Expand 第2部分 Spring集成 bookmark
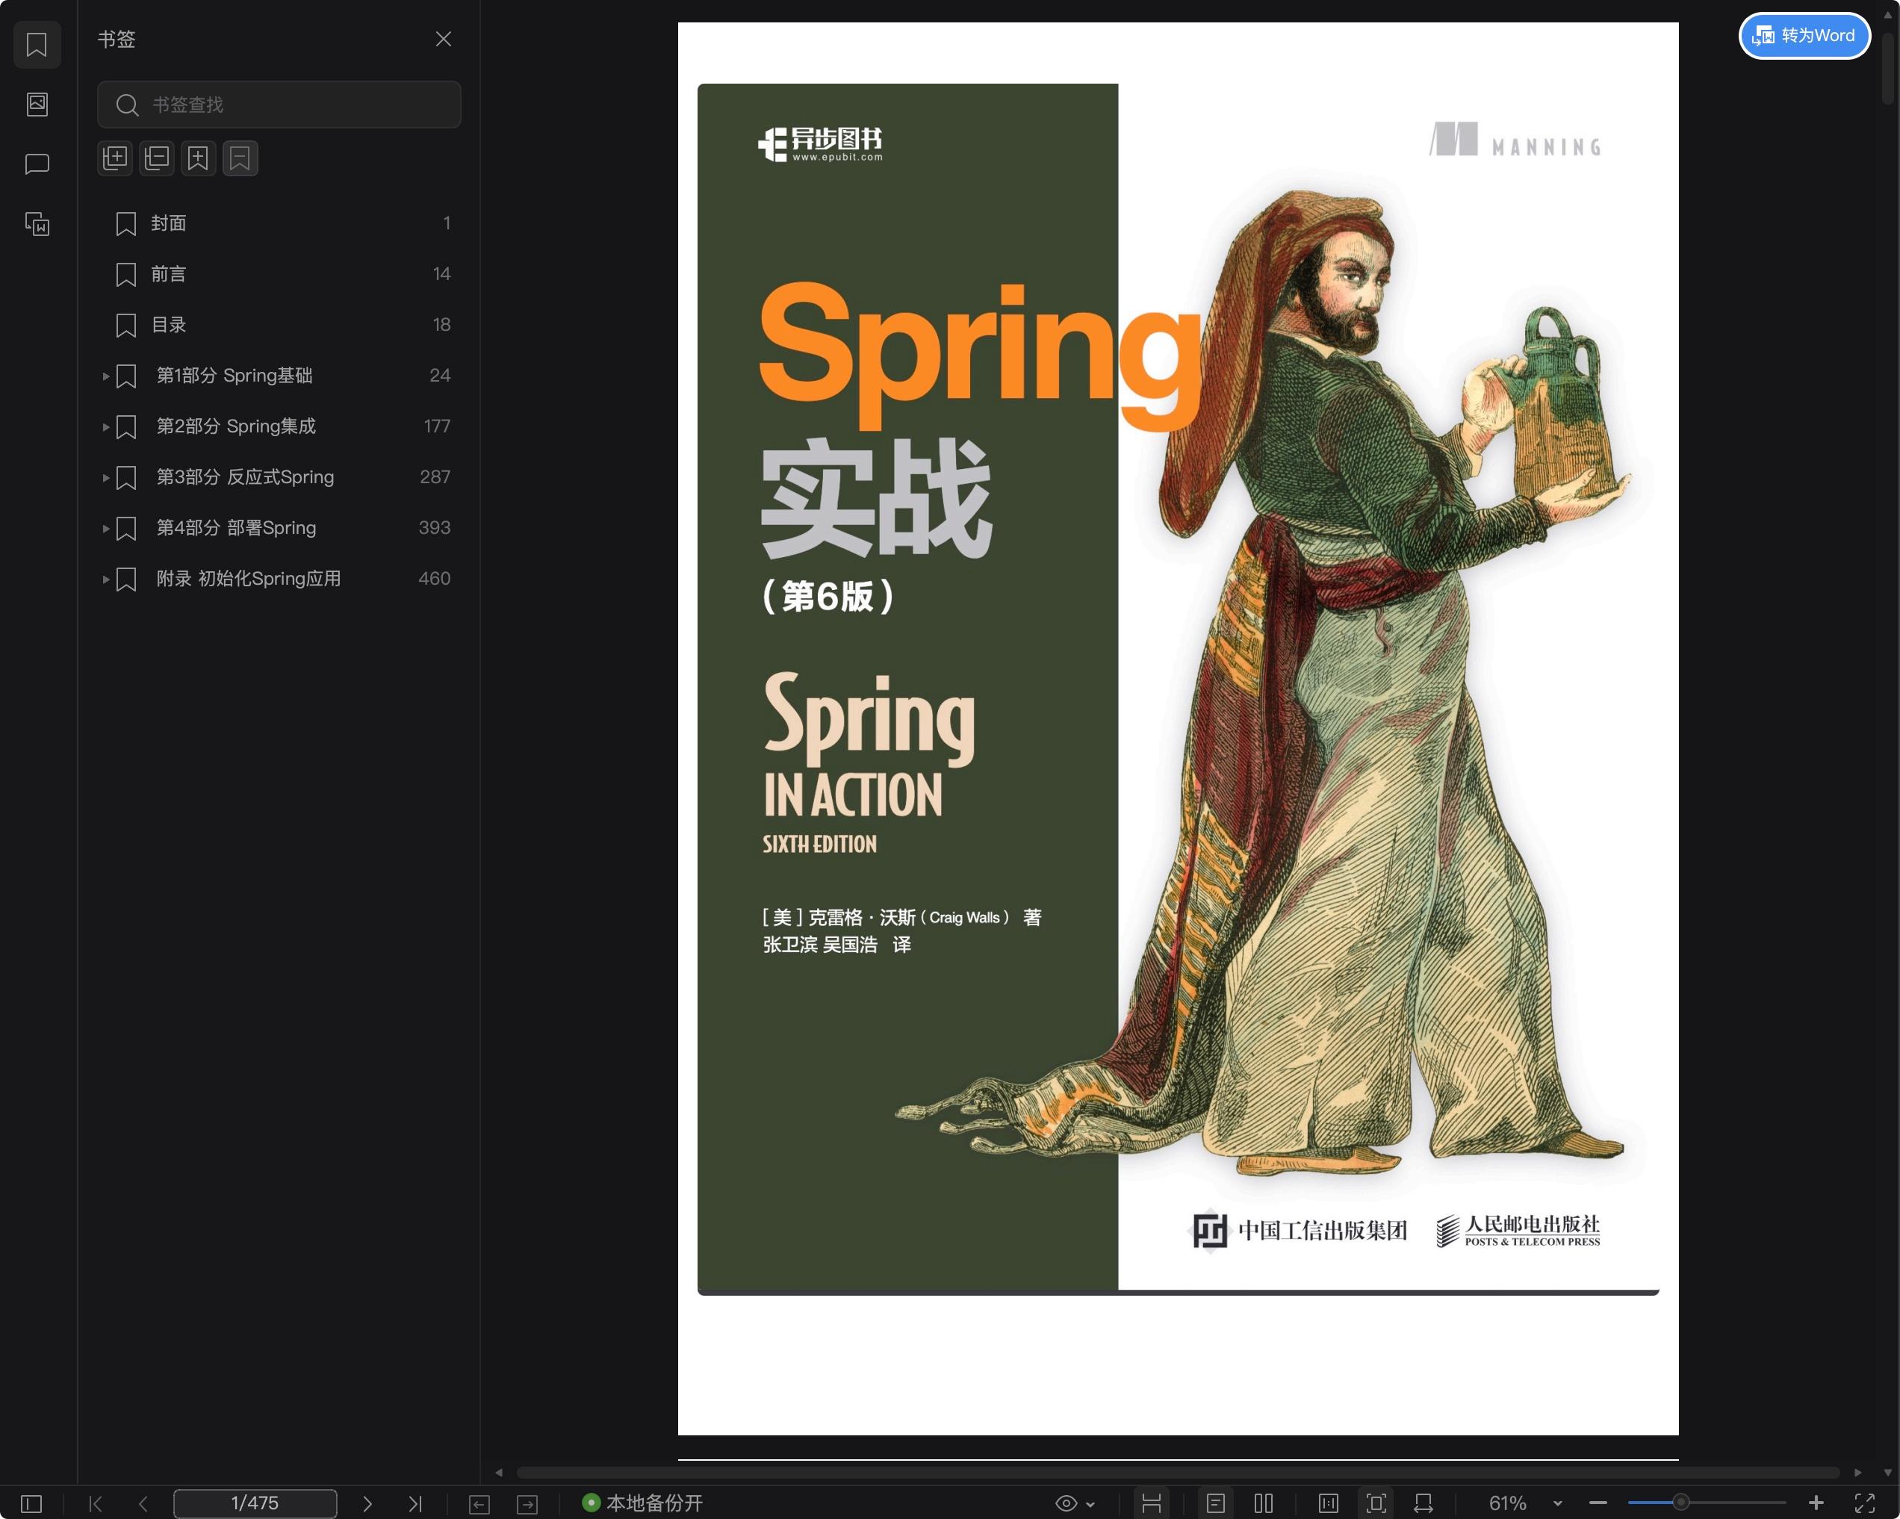The height and width of the screenshot is (1519, 1900). pos(106,427)
